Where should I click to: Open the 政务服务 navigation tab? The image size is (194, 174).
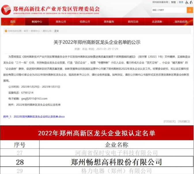pyautogui.click(x=109, y=22)
